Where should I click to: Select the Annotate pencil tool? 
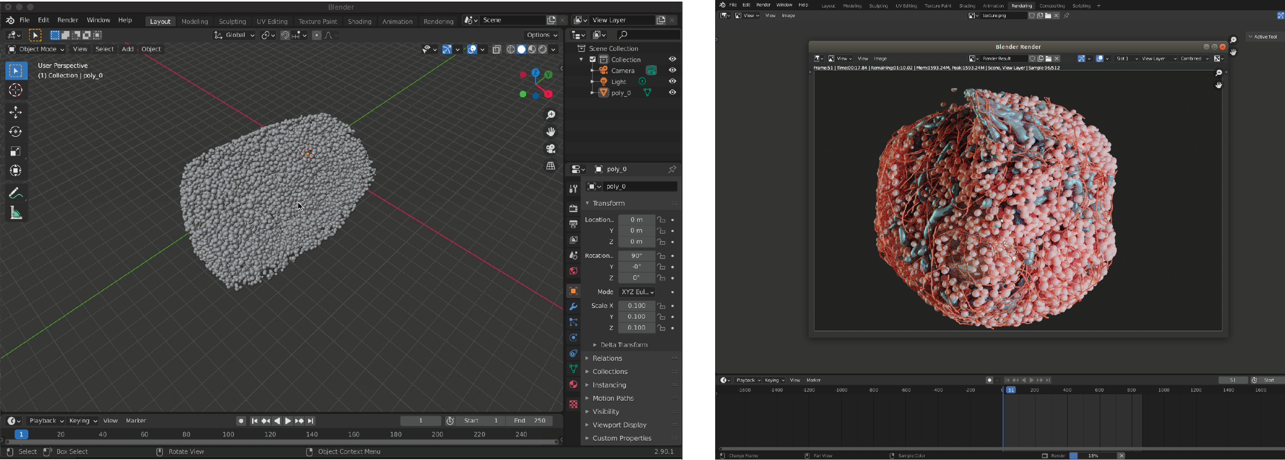coord(15,193)
